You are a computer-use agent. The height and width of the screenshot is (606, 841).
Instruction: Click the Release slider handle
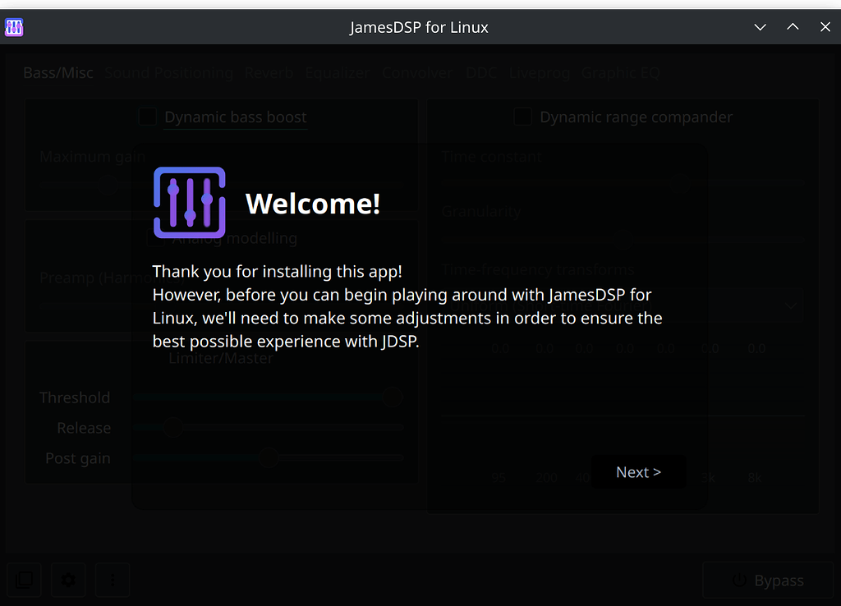click(172, 428)
